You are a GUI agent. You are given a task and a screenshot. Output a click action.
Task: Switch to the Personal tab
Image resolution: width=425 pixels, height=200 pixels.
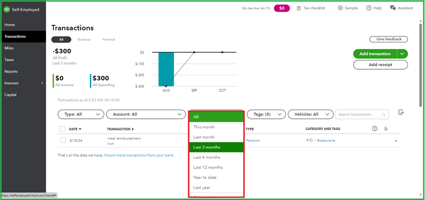[x=109, y=39]
